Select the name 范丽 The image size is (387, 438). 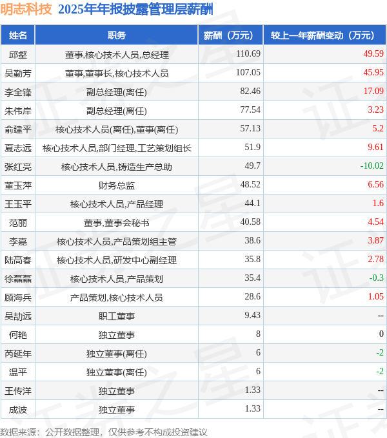coord(18,223)
